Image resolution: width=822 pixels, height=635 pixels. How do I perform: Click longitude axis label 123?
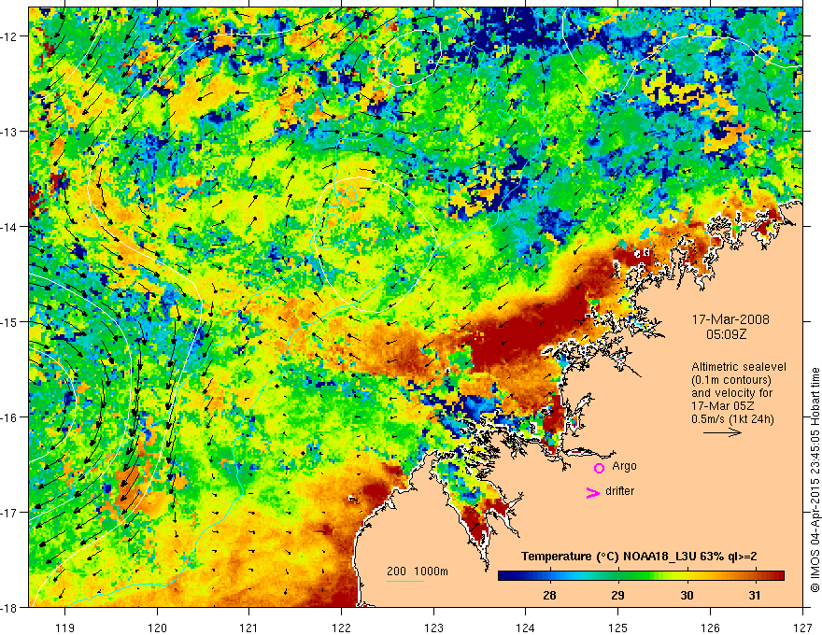point(433,628)
